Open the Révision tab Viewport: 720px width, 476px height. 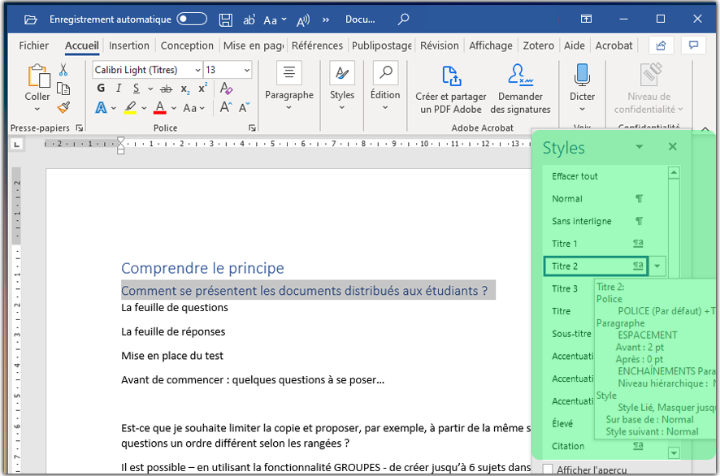coord(440,45)
